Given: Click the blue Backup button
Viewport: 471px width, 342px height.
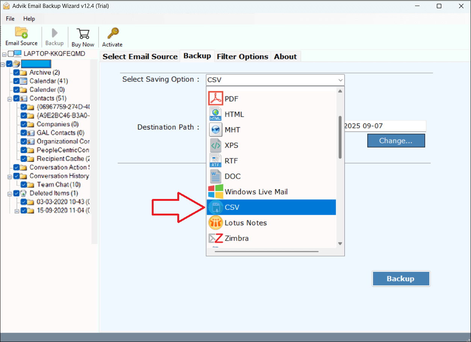Looking at the screenshot, I should (401, 279).
